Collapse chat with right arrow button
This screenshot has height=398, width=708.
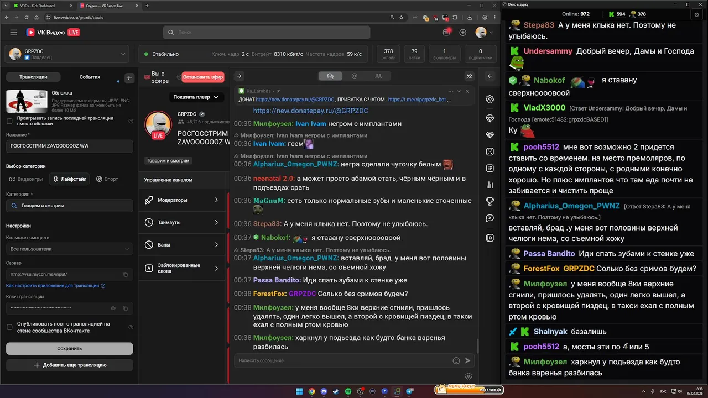coord(239,76)
